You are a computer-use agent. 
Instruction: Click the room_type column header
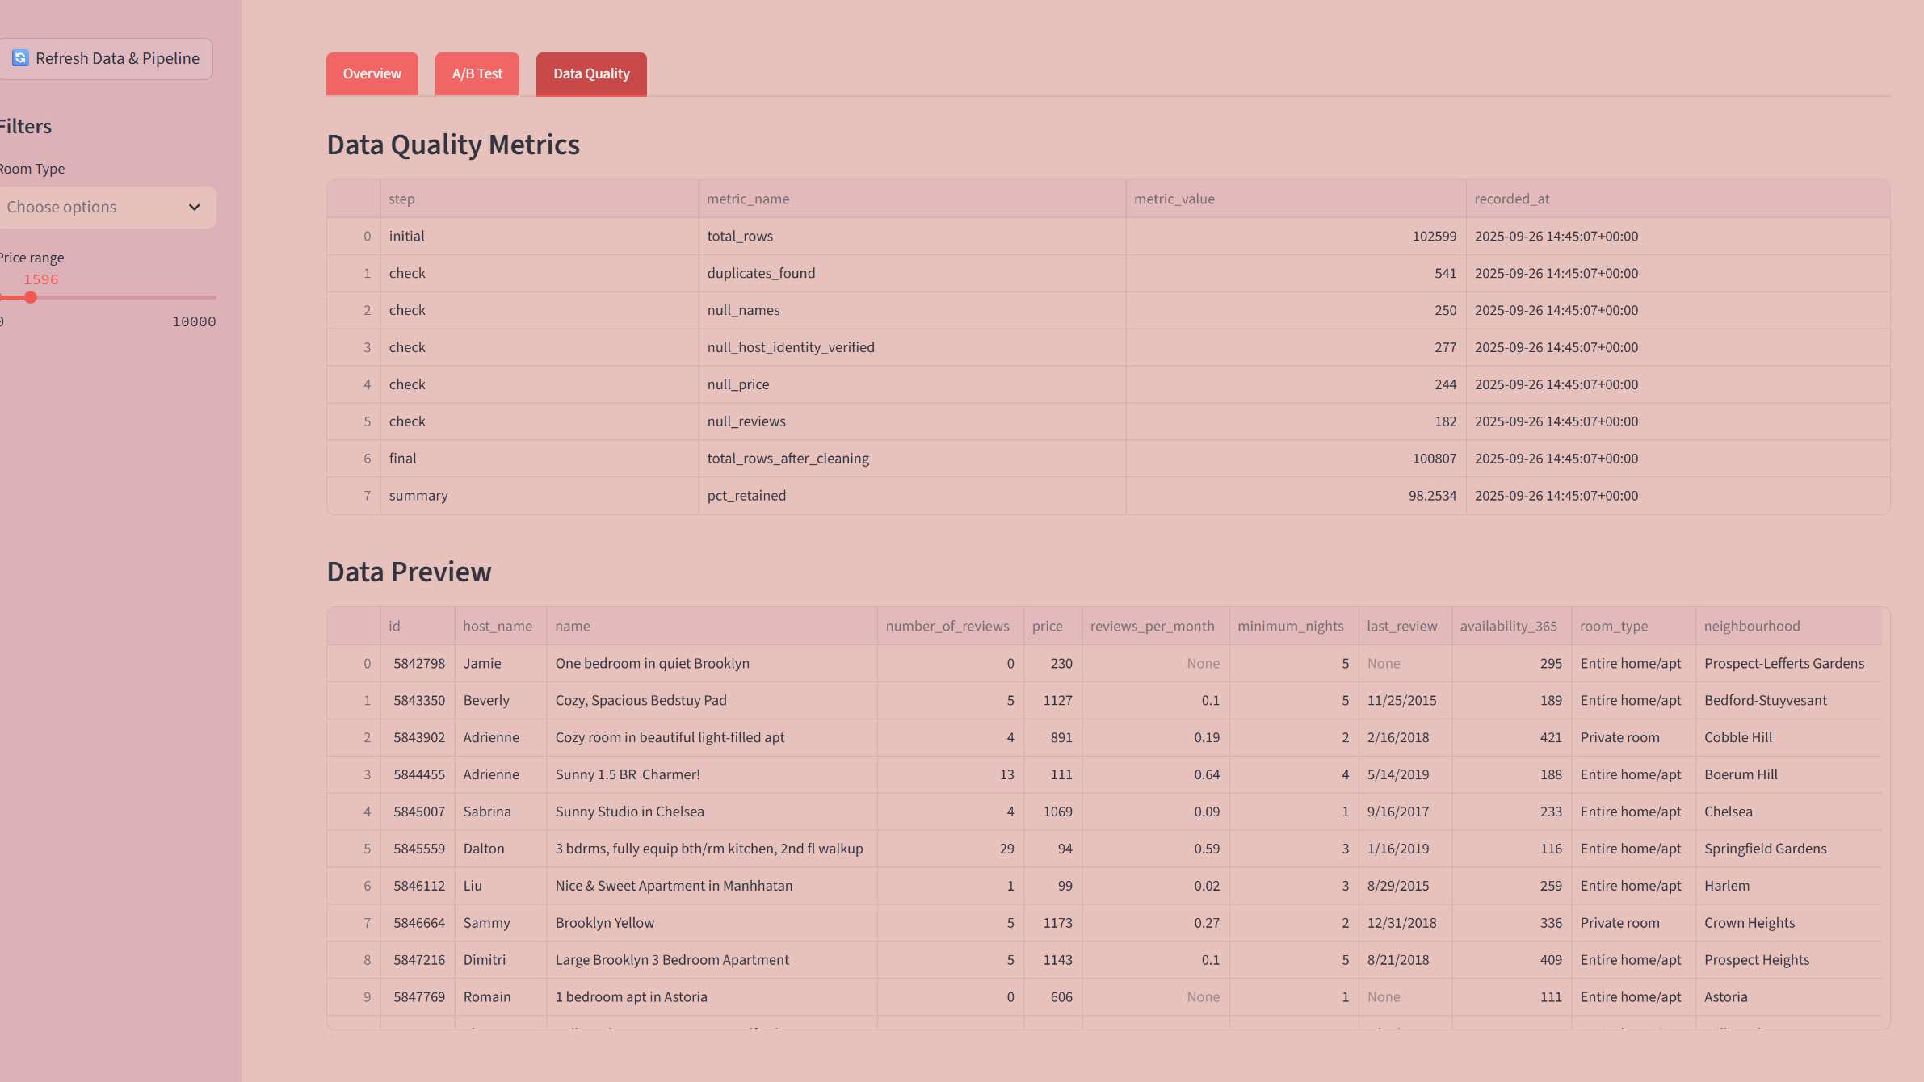[1633, 626]
